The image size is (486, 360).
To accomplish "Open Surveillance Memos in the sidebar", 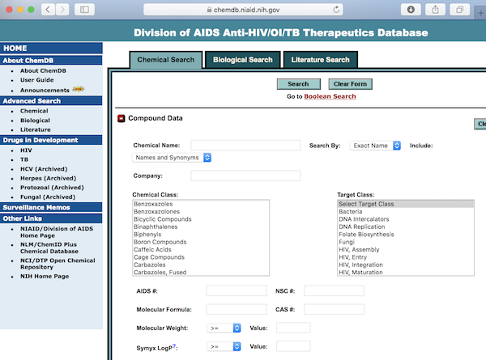I will [x=51, y=207].
